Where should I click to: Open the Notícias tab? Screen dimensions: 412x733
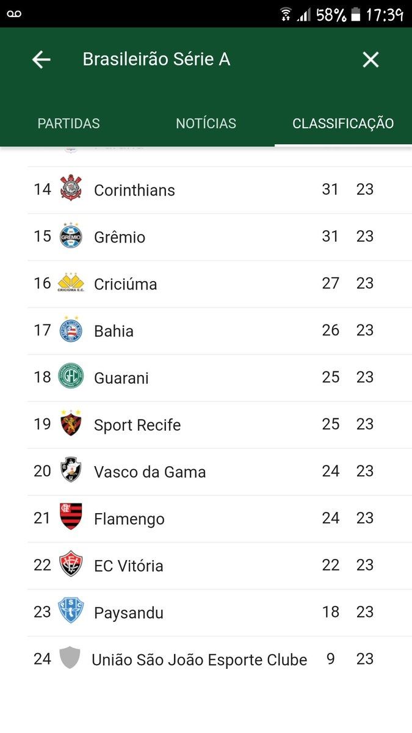pyautogui.click(x=206, y=123)
